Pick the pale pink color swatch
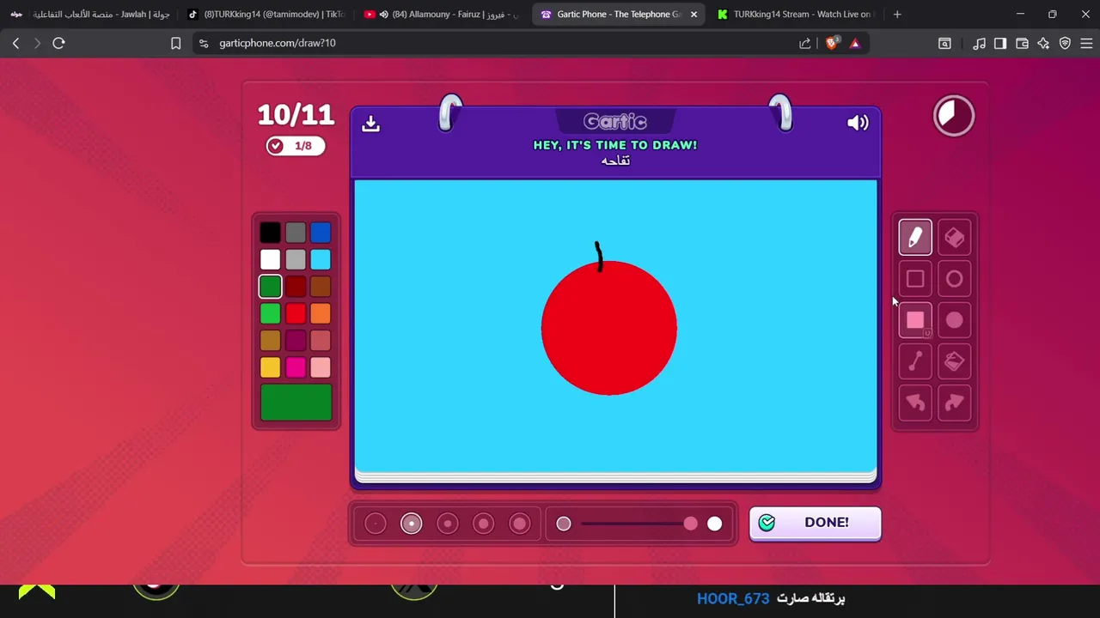Viewport: 1100px width, 618px height. (321, 367)
